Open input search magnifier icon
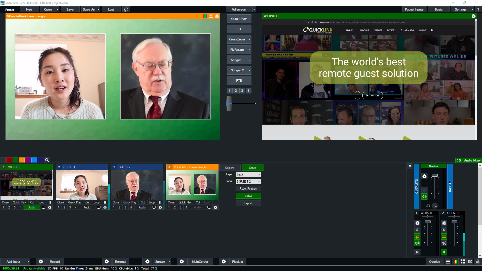Image resolution: width=482 pixels, height=271 pixels. pyautogui.click(x=47, y=160)
